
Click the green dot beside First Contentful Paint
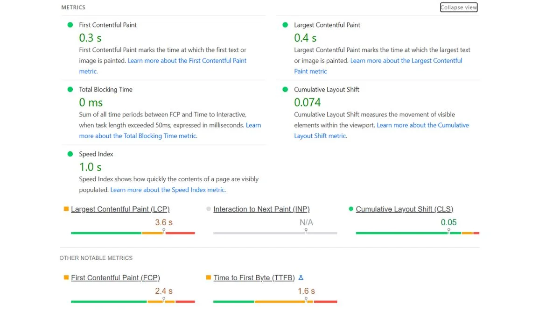tap(70, 25)
